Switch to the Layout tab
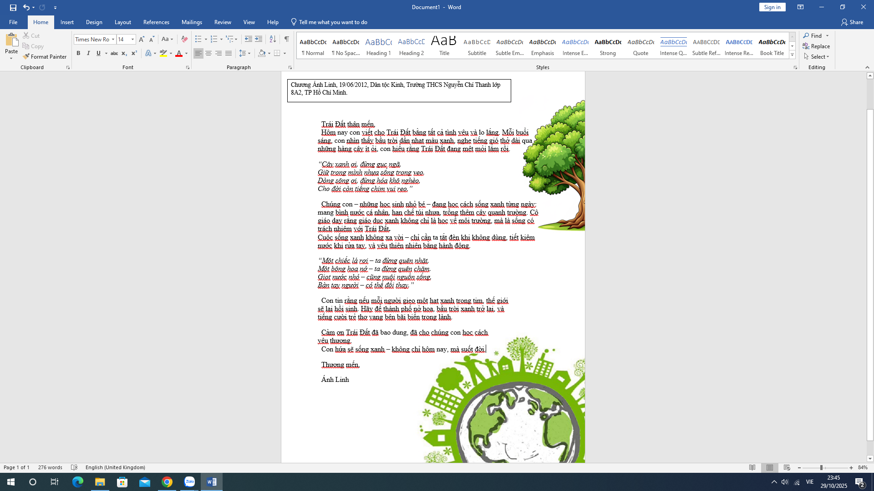Viewport: 874px width, 491px height. (122, 22)
